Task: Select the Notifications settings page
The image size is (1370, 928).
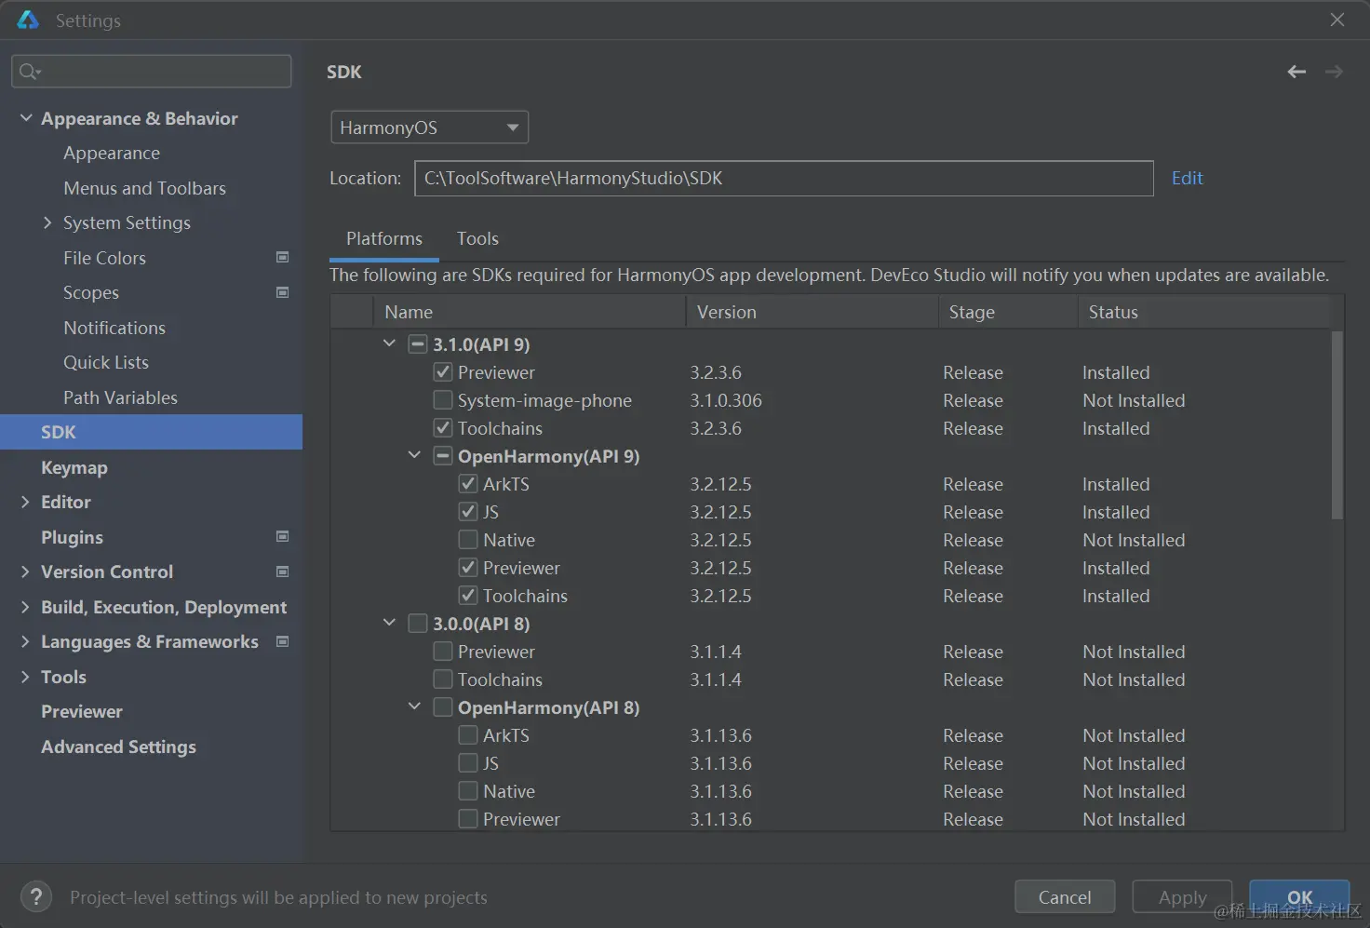Action: (x=114, y=328)
